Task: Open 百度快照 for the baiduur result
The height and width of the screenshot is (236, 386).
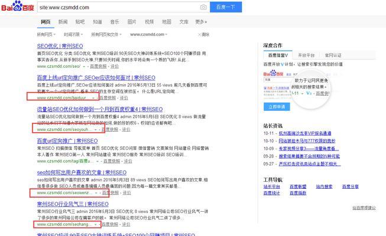Action: pyautogui.click(x=108, y=98)
